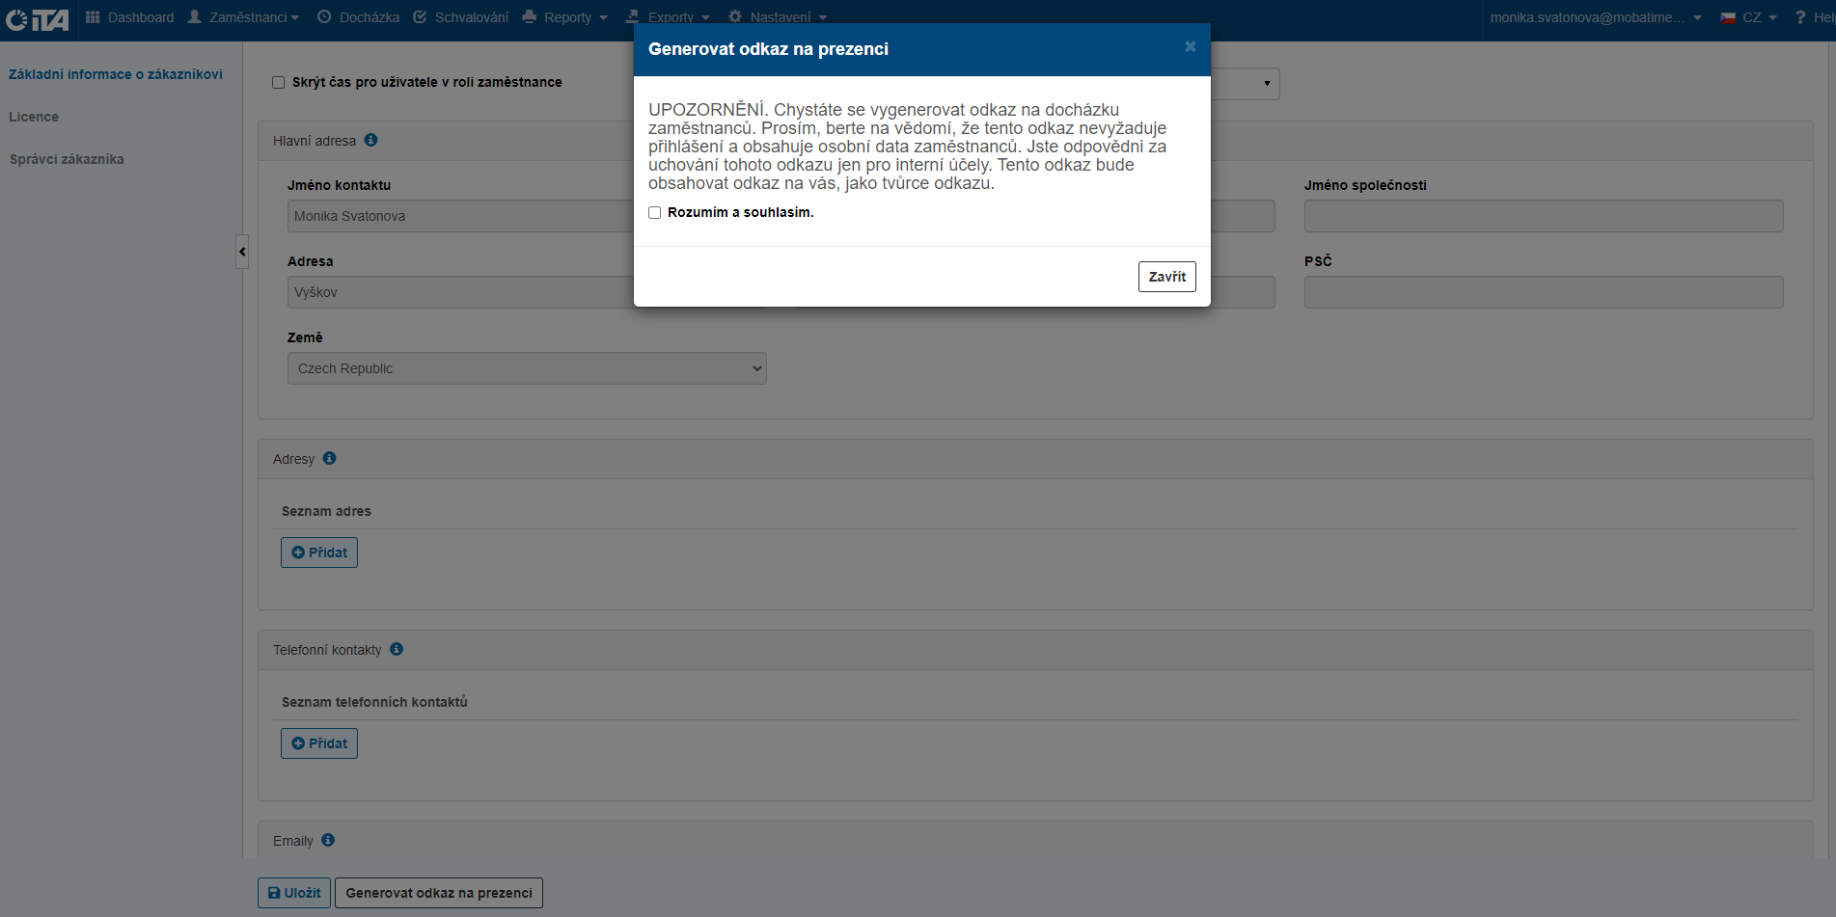Click the Zavřít button in dialog
The image size is (1836, 917).
click(x=1166, y=277)
